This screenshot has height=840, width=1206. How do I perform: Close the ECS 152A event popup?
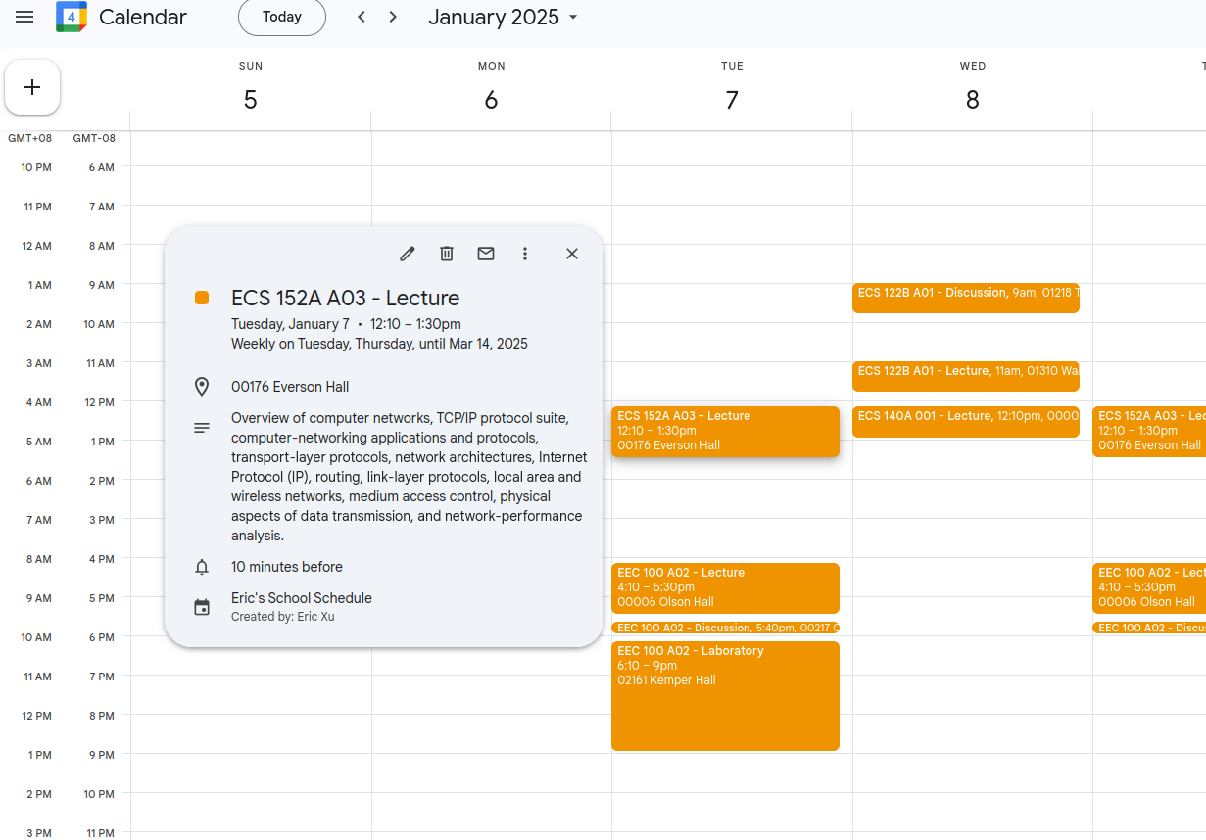(x=572, y=254)
